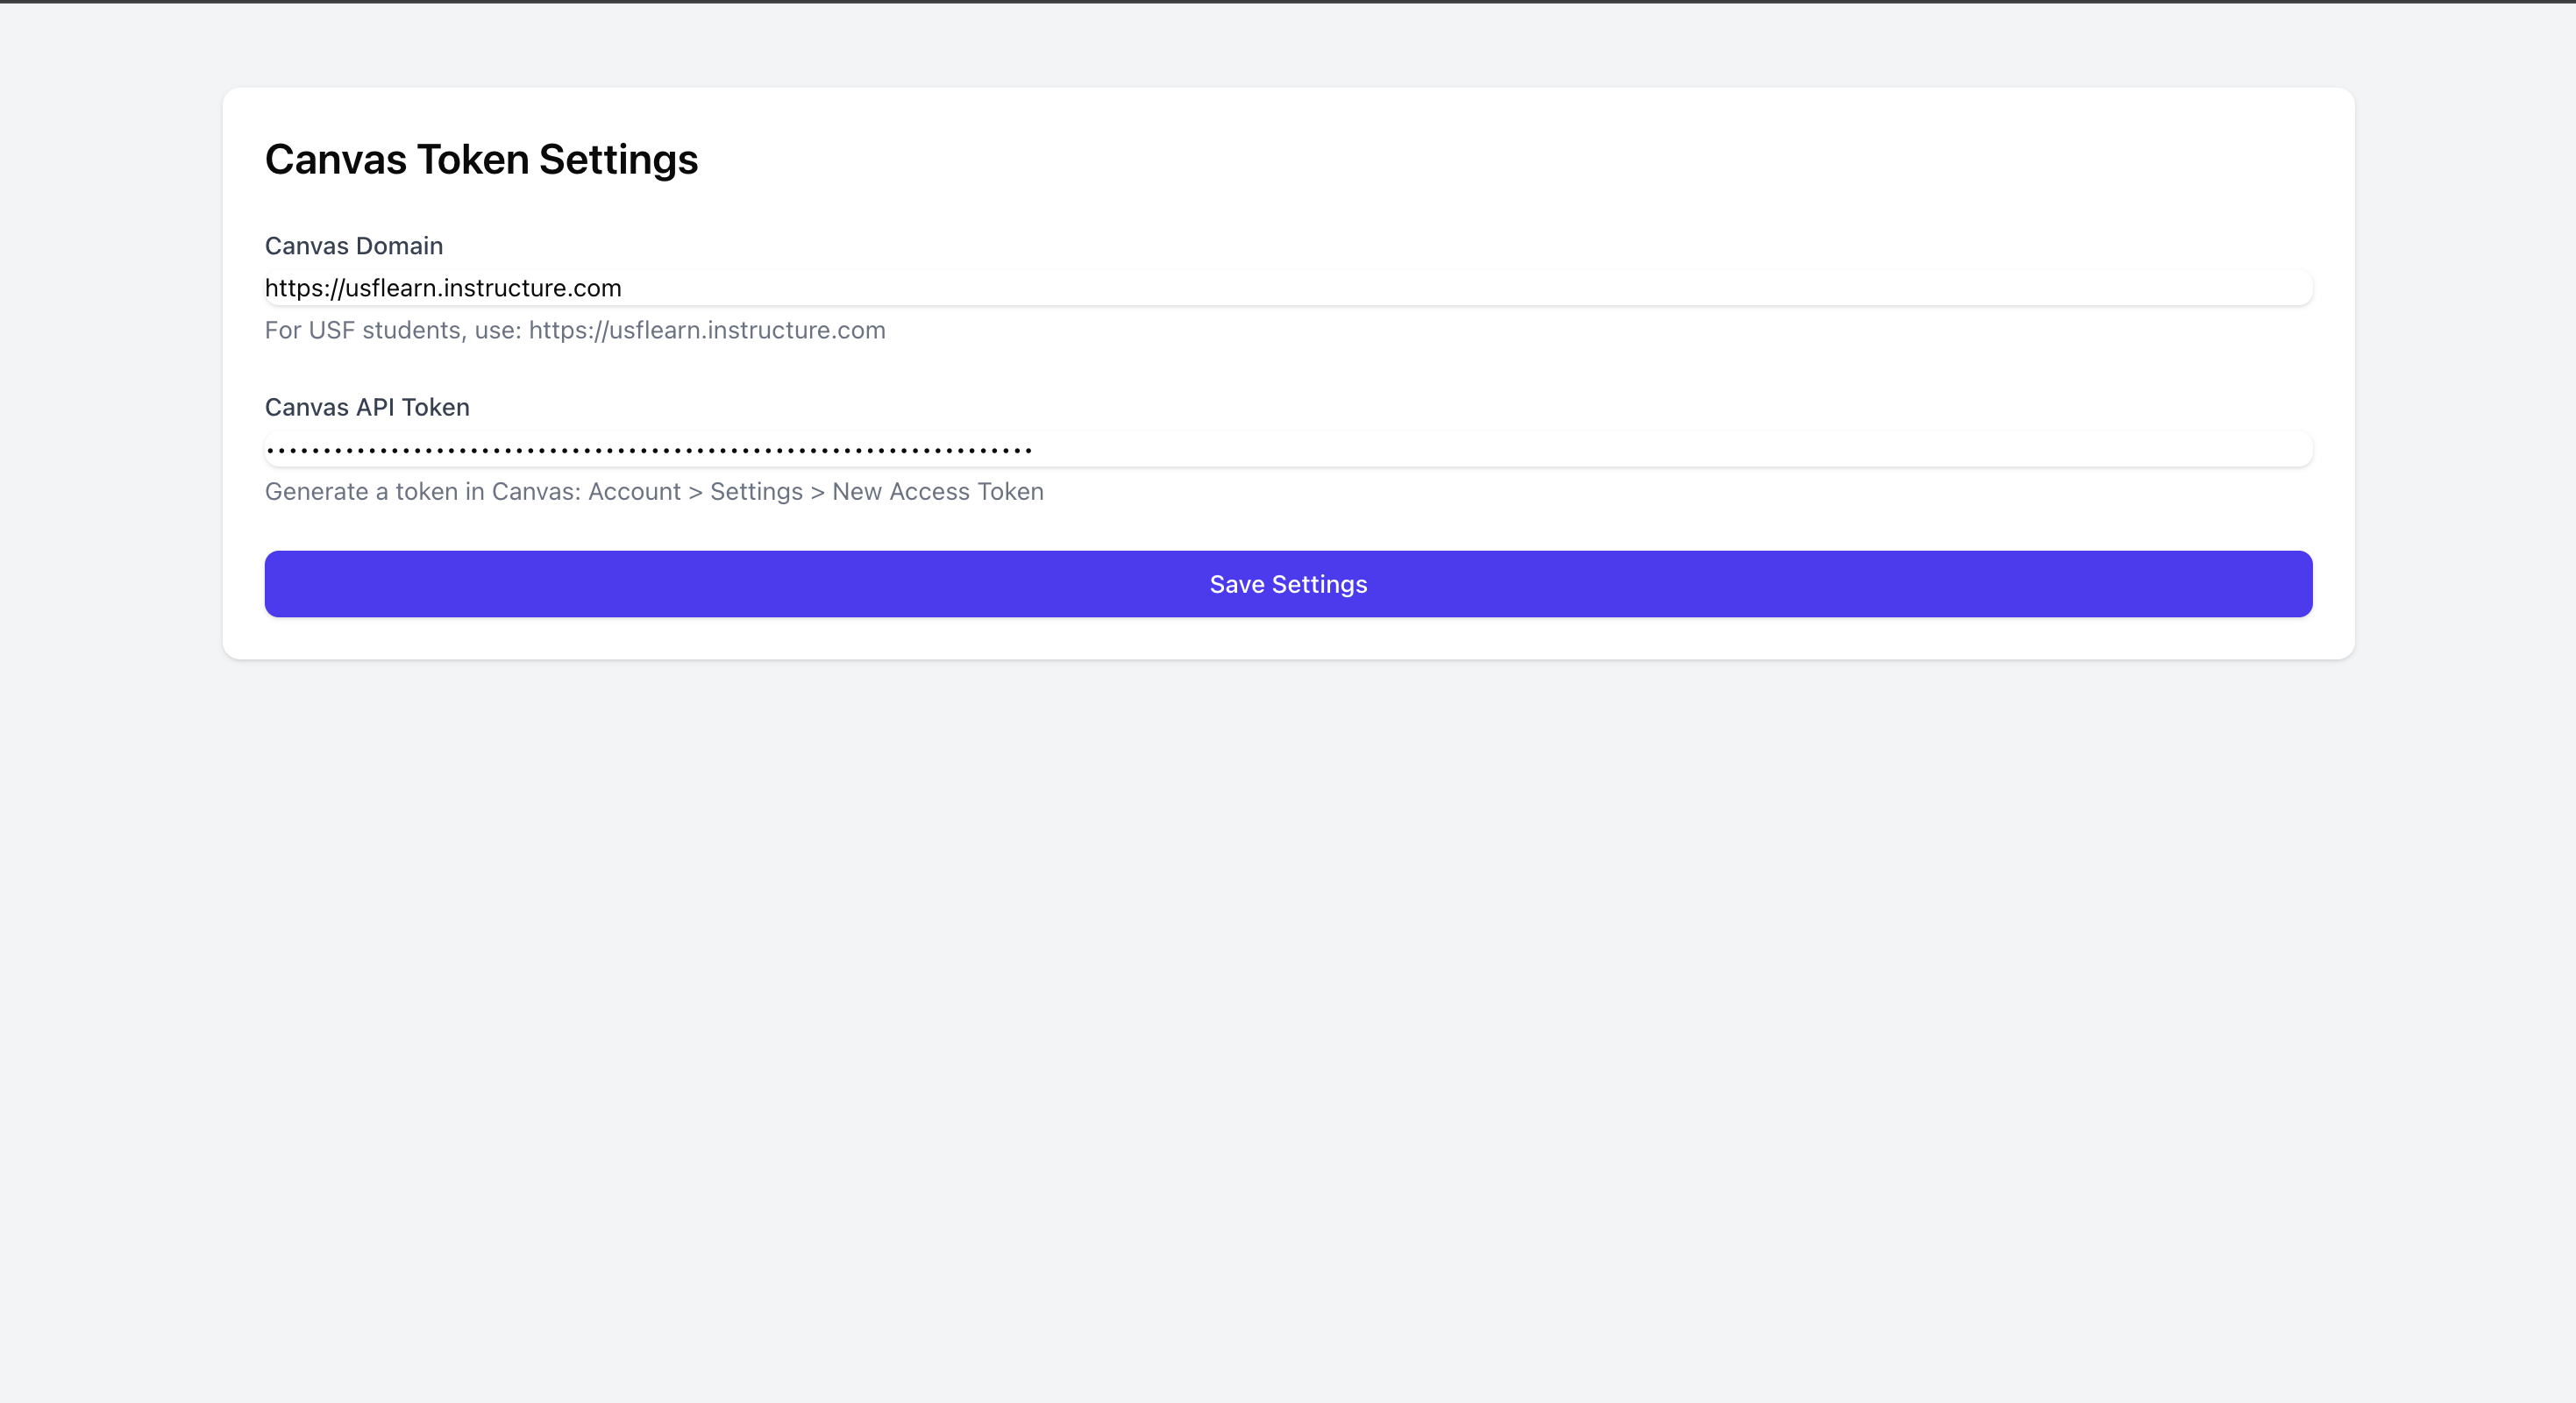Click the Canvas API Token label
This screenshot has height=1403, width=2576.
coord(367,407)
